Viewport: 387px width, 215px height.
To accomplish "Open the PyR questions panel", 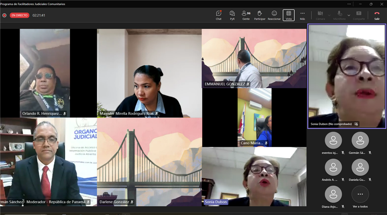I will click(x=232, y=15).
